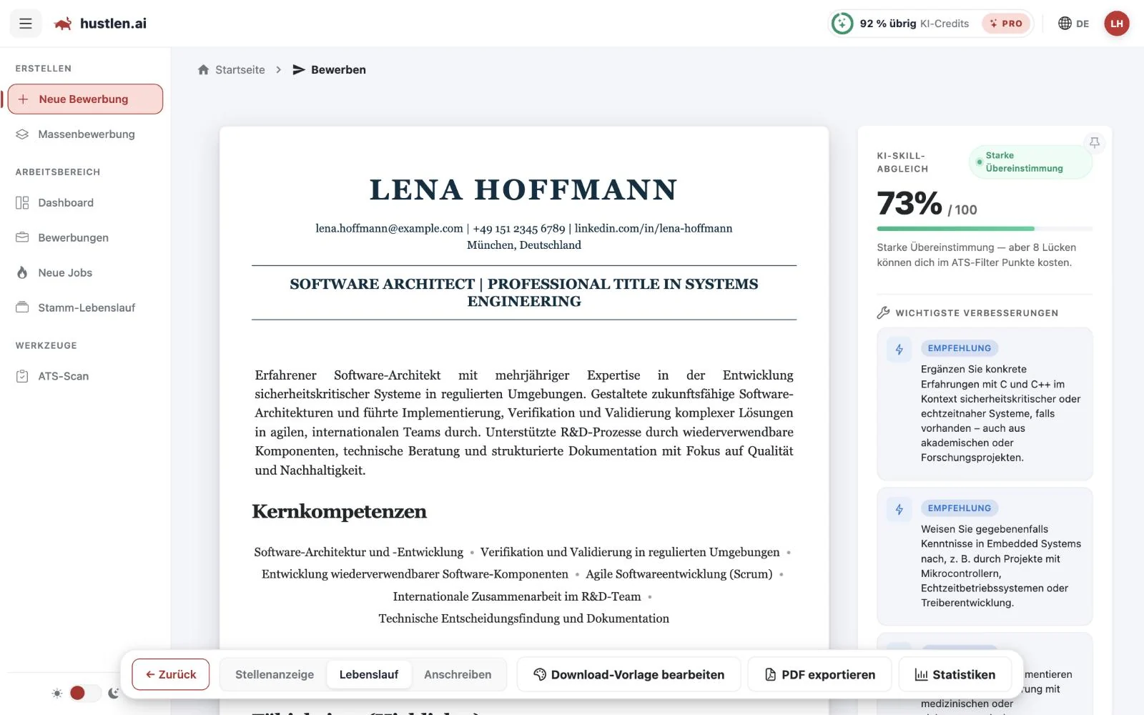
Task: Click the home icon in breadcrumb
Action: pos(203,69)
